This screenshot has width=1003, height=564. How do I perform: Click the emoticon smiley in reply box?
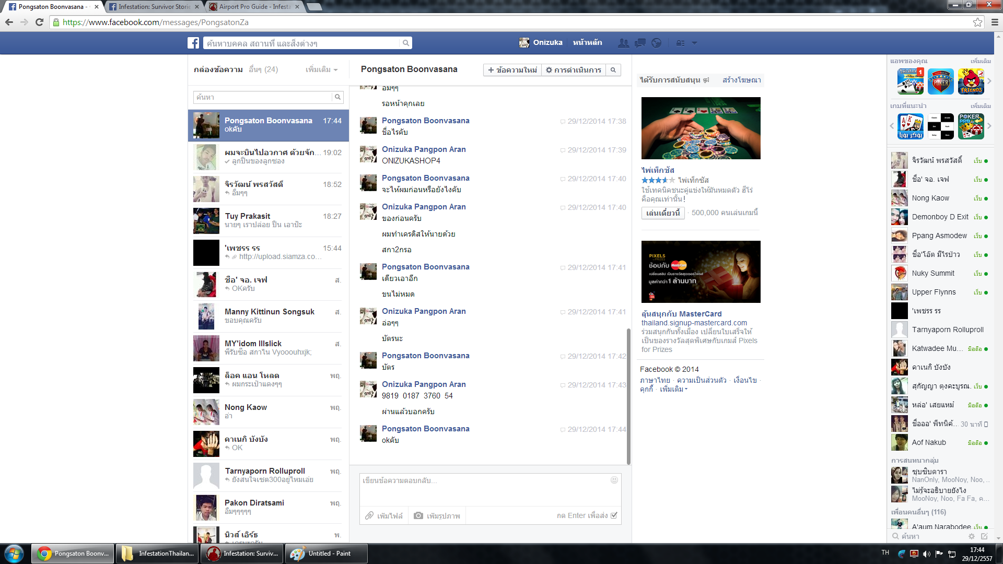pyautogui.click(x=614, y=480)
